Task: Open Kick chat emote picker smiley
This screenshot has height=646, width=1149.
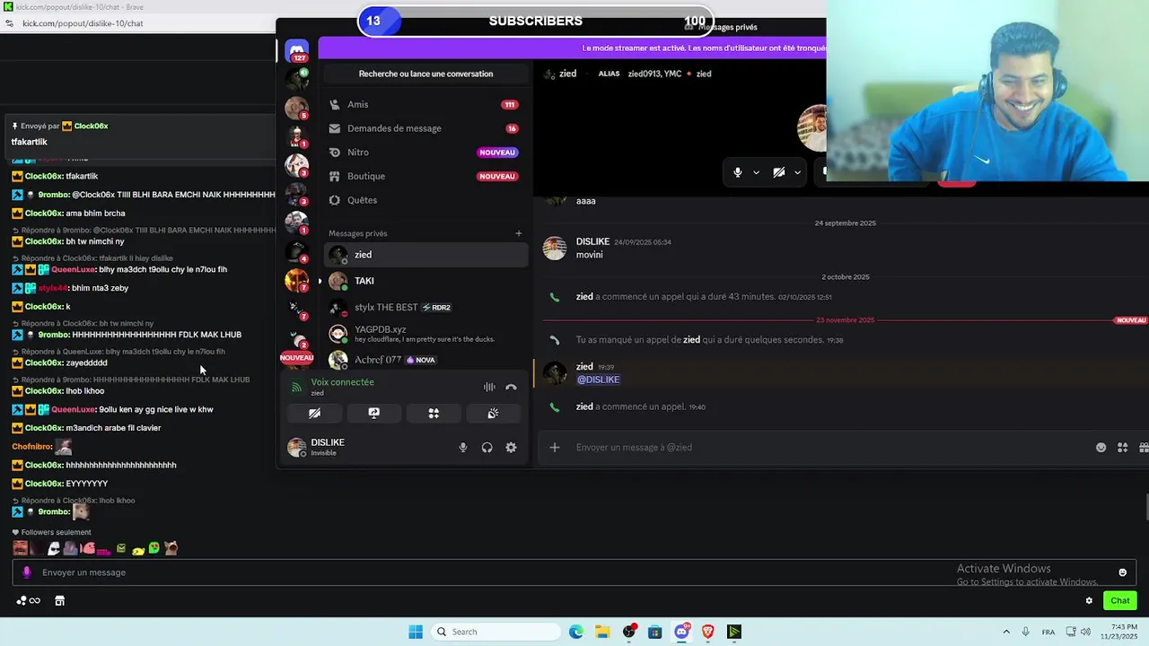Action: point(1122,572)
